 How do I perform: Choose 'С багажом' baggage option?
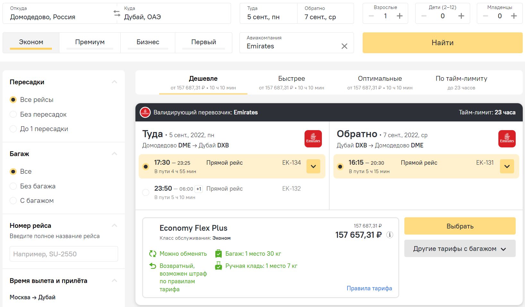[13, 201]
